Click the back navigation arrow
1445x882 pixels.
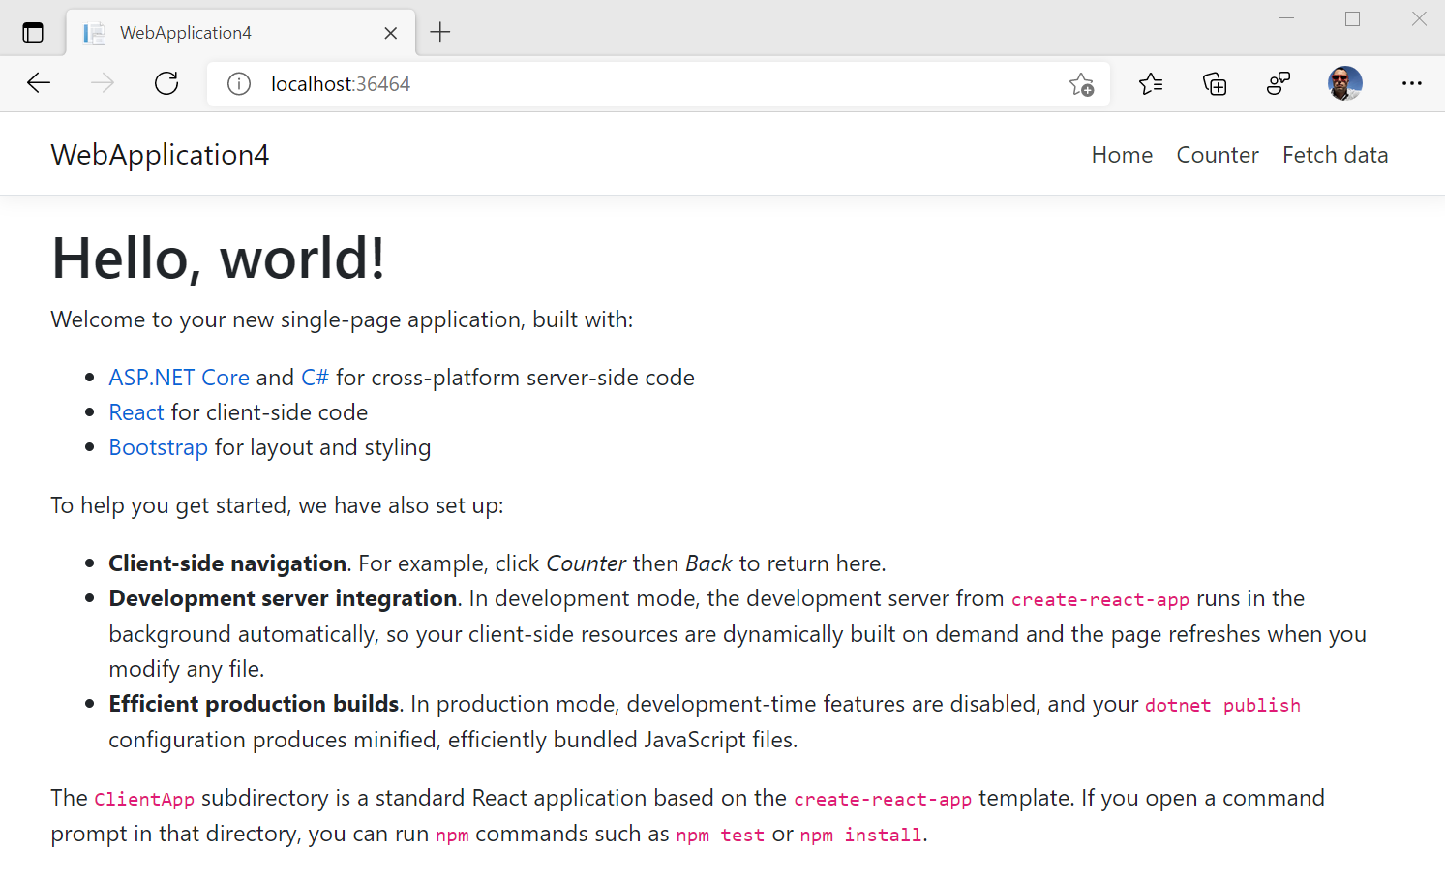pyautogui.click(x=39, y=83)
